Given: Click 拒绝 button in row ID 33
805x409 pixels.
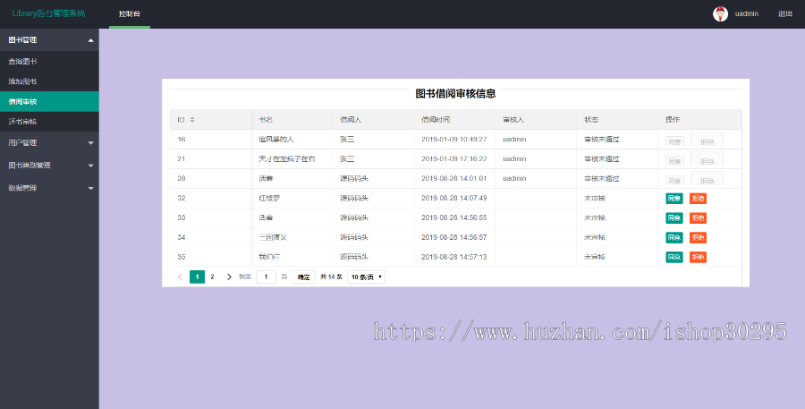Looking at the screenshot, I should [698, 217].
